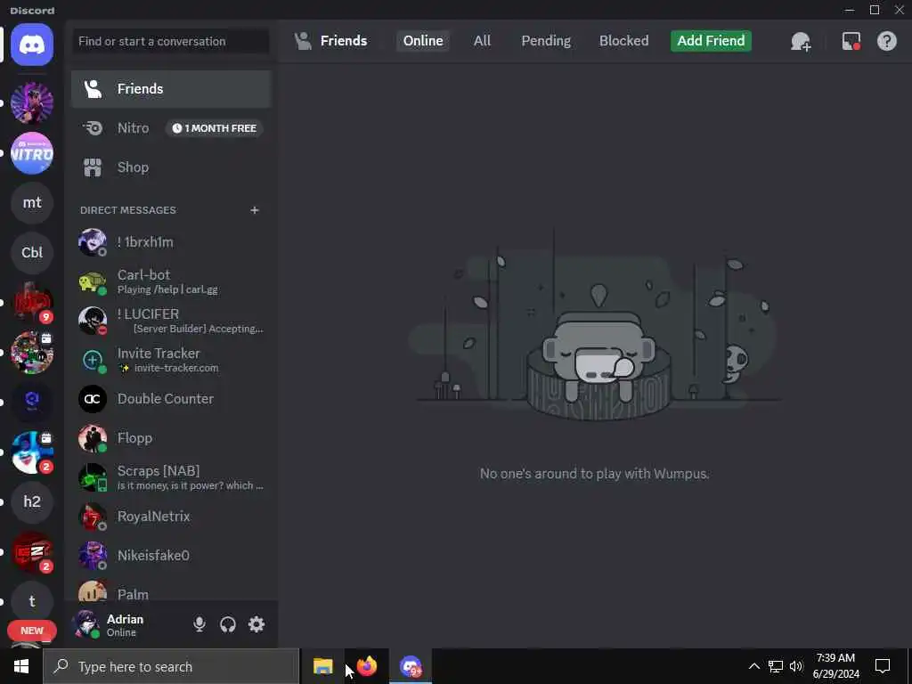Switch to the All friends tab
This screenshot has height=684, width=912.
[x=482, y=41]
